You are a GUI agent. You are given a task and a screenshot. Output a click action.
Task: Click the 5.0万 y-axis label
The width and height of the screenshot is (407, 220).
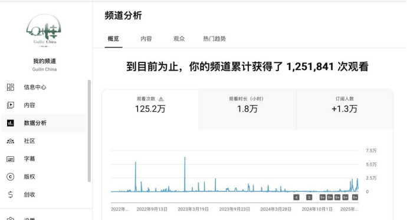click(x=371, y=164)
